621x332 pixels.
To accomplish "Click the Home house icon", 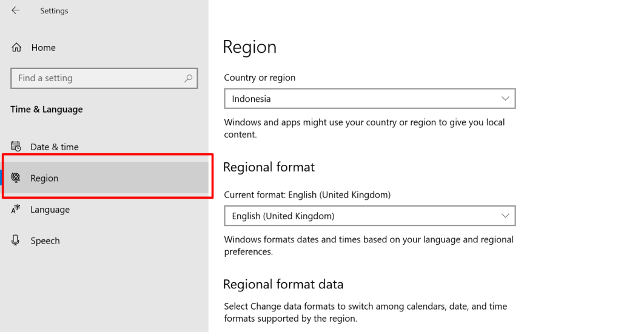I will click(16, 48).
